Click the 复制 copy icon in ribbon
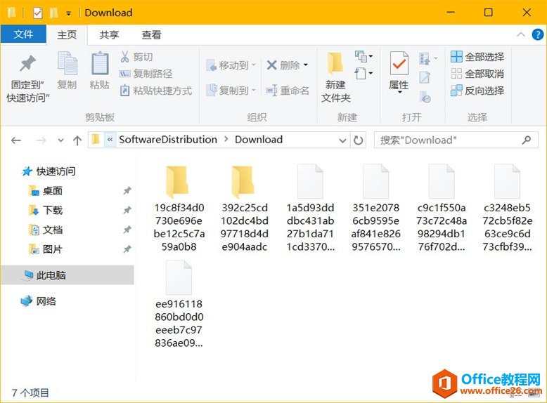Screen dimensions: 547x403 67,65
